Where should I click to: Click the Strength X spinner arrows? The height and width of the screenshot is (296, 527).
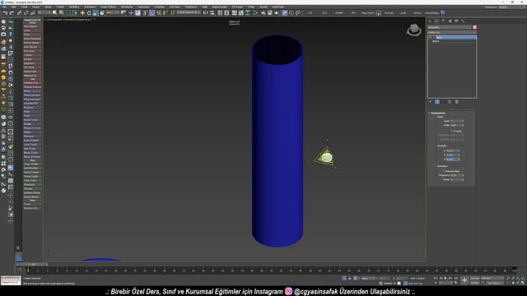click(458, 150)
